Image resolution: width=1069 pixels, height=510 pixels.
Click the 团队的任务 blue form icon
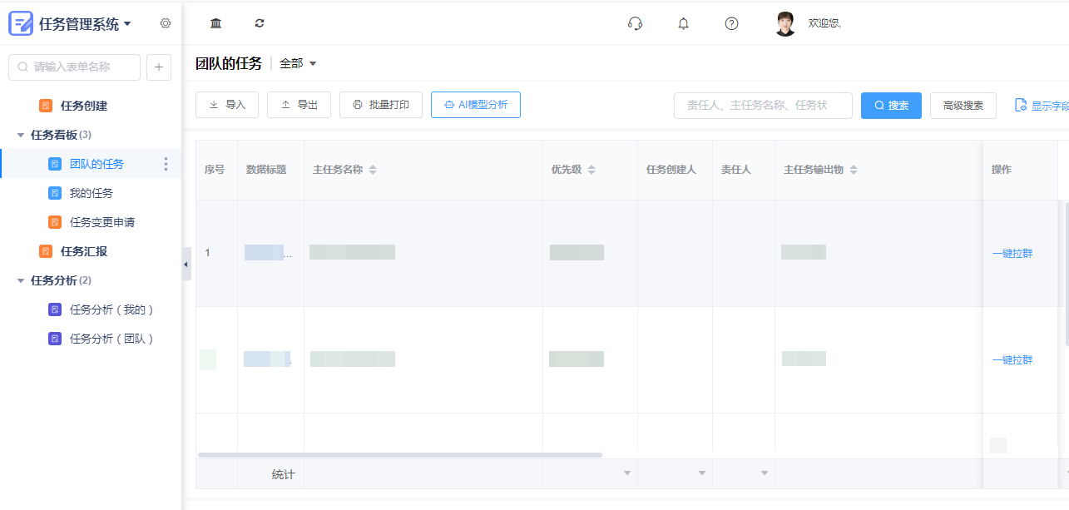tap(55, 164)
